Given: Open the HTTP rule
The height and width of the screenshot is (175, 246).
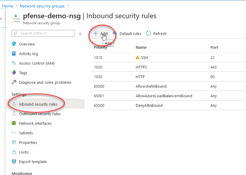Looking at the screenshot, I should [x=140, y=77].
